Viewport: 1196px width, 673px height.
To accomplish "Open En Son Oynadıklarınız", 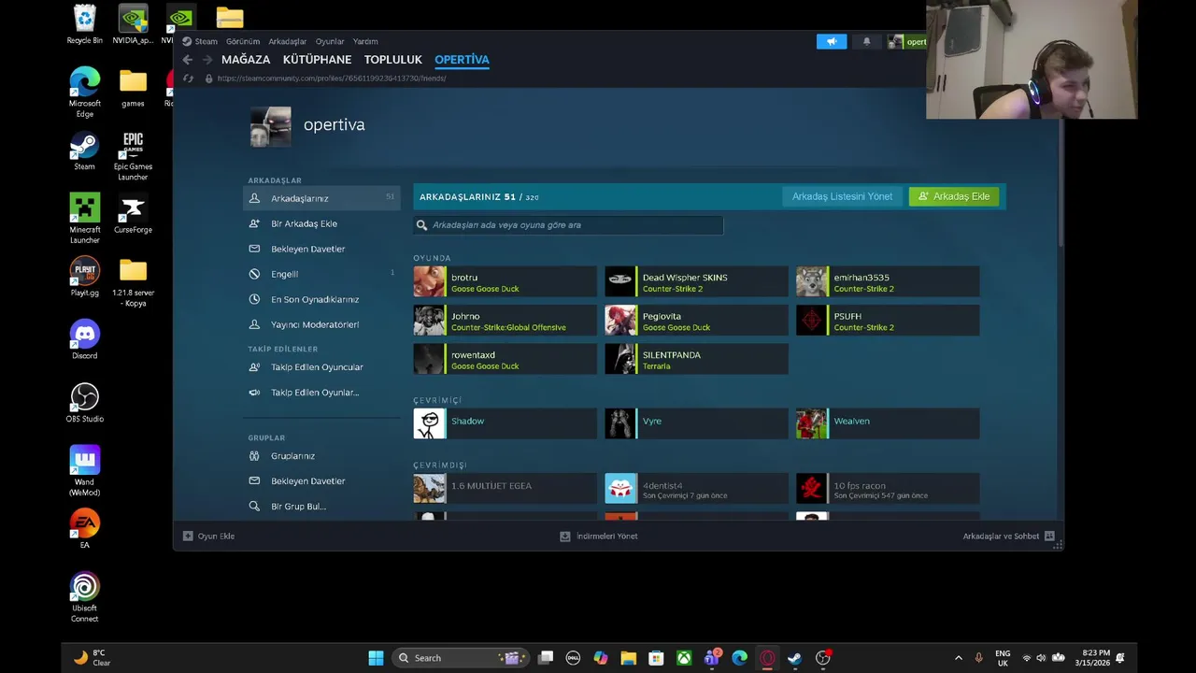I will 321,299.
